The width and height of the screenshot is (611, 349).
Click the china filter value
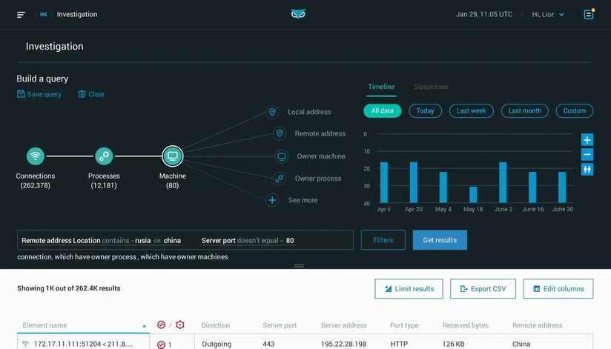point(172,241)
